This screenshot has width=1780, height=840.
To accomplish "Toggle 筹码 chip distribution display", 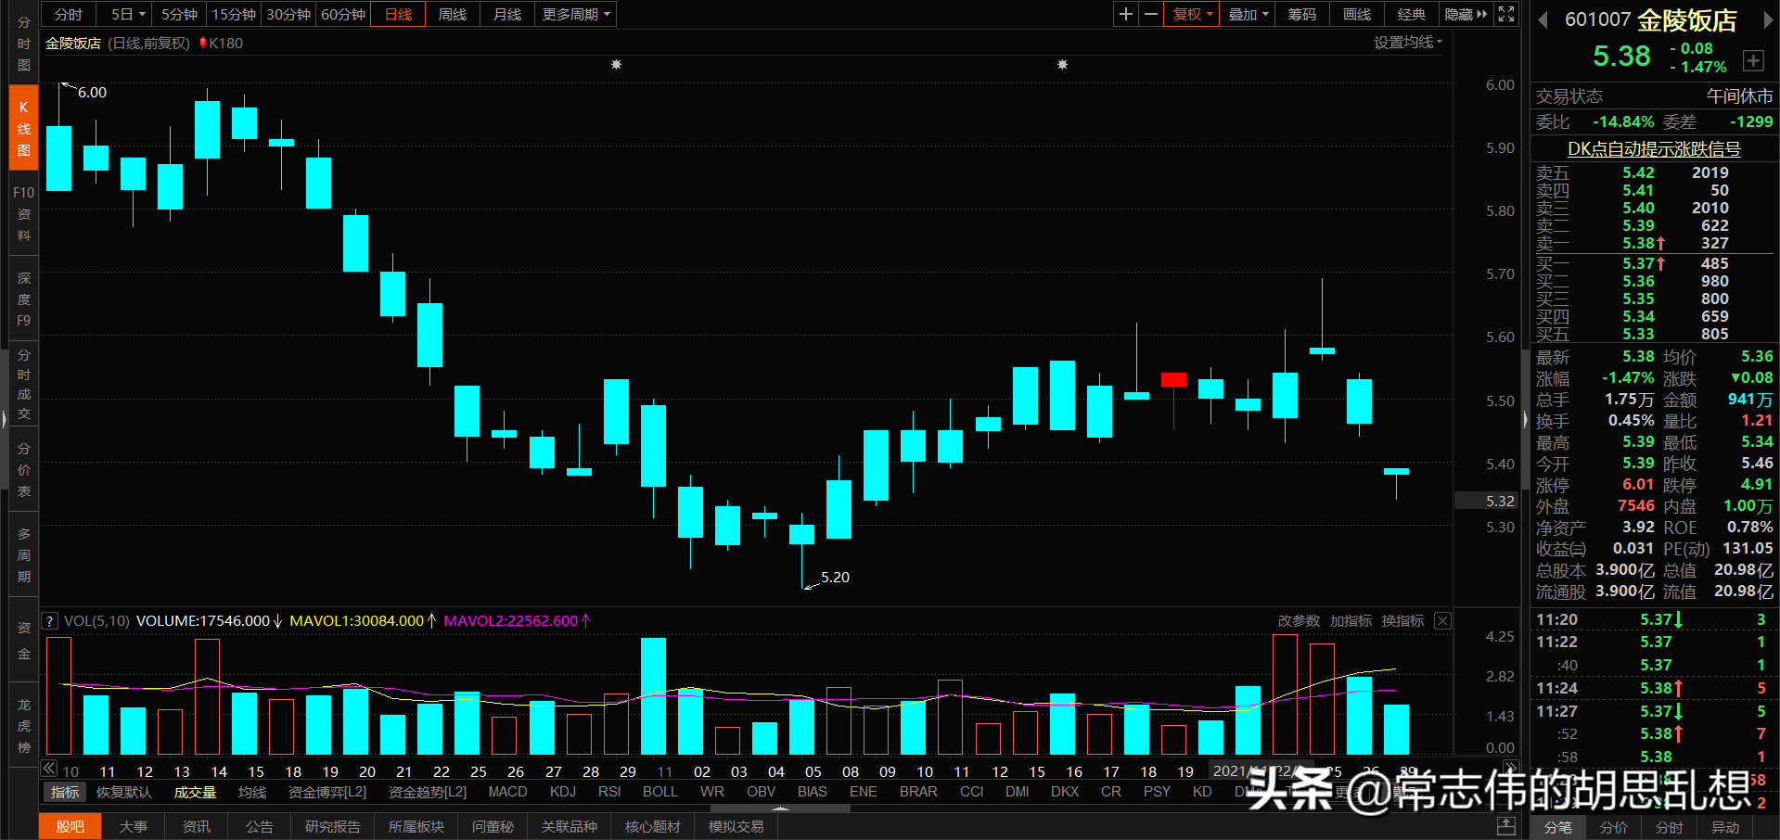I will (x=1301, y=14).
